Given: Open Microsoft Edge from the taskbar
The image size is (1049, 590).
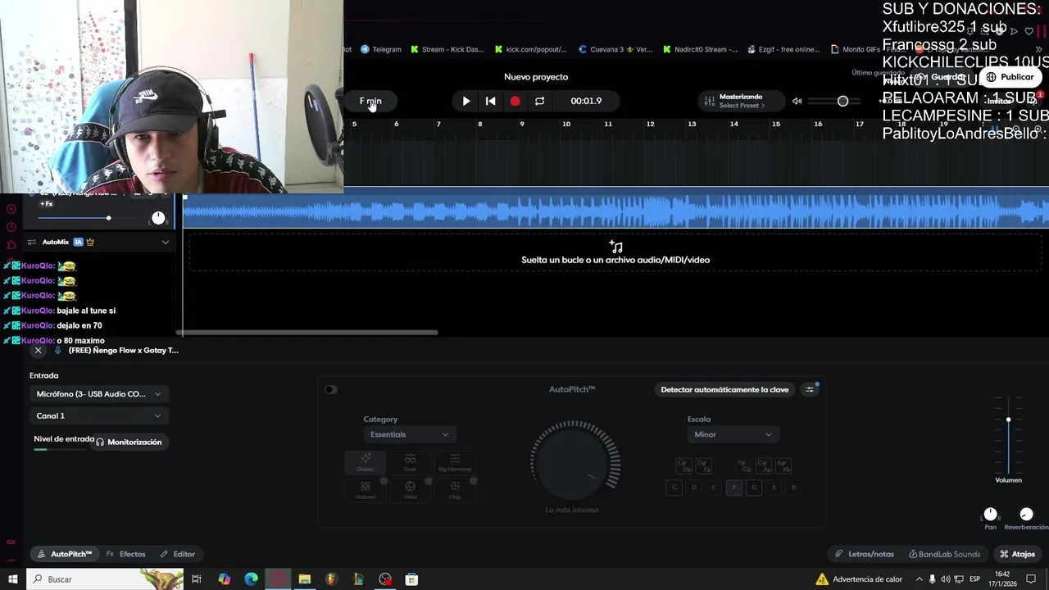Looking at the screenshot, I should (252, 579).
